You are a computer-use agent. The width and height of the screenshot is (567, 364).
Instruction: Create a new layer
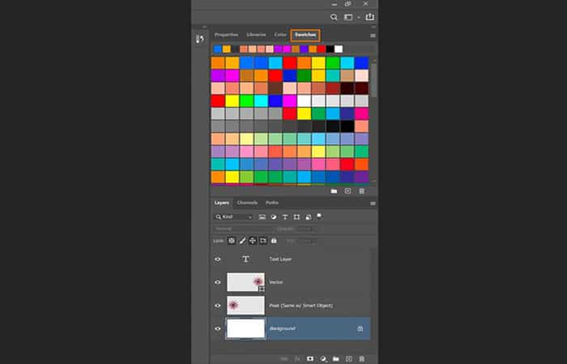(348, 359)
